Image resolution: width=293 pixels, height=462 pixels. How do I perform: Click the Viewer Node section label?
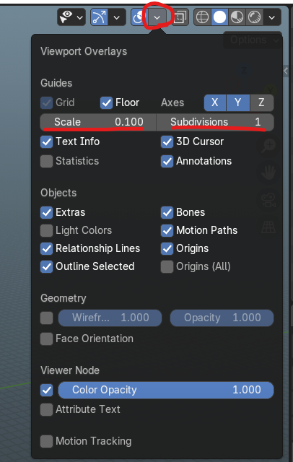click(70, 370)
